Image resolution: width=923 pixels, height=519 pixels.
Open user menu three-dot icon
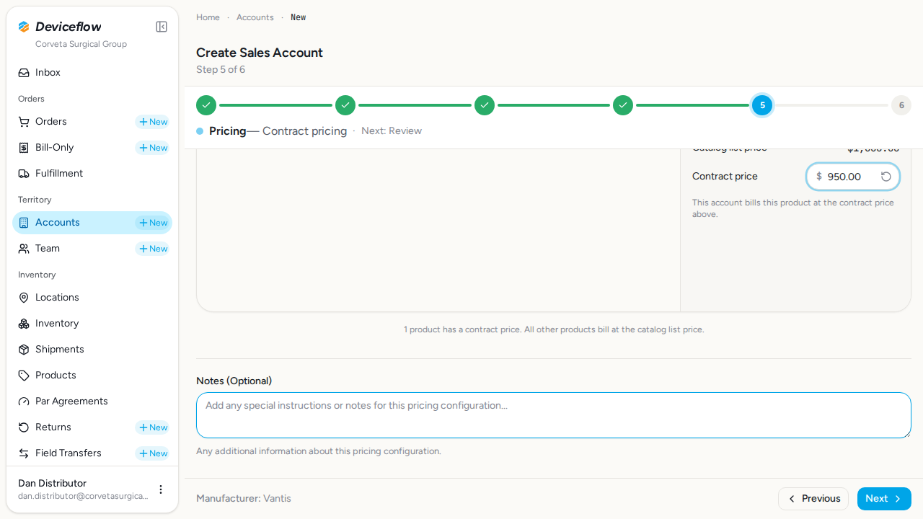click(x=161, y=489)
